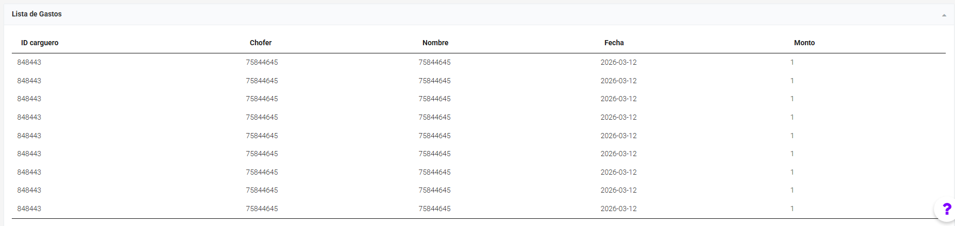955x226 pixels.
Task: Sort by the ID carguero column header
Action: click(x=40, y=43)
